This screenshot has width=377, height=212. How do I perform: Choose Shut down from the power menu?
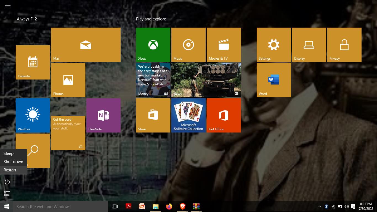click(x=14, y=162)
